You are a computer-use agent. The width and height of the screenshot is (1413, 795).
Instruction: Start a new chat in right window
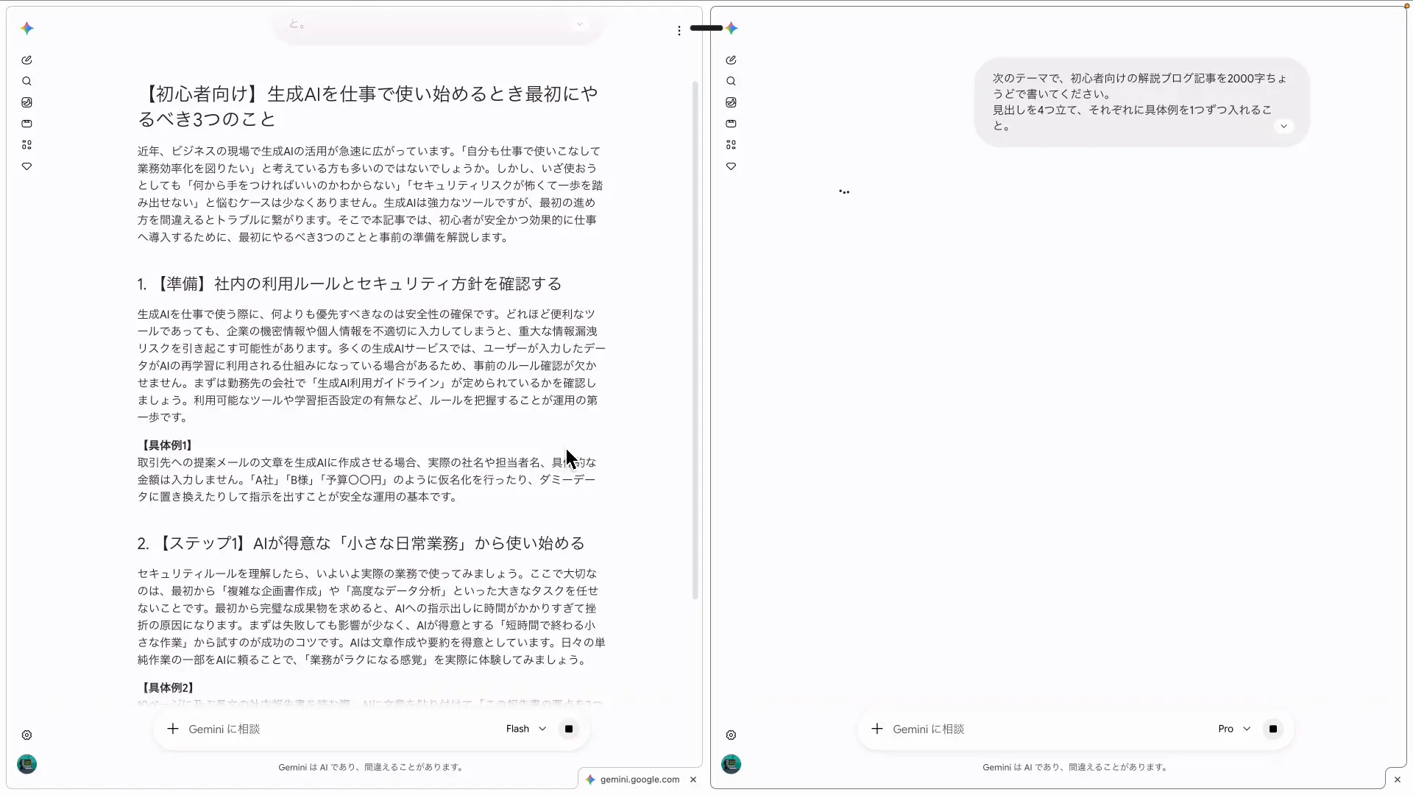coord(732,60)
